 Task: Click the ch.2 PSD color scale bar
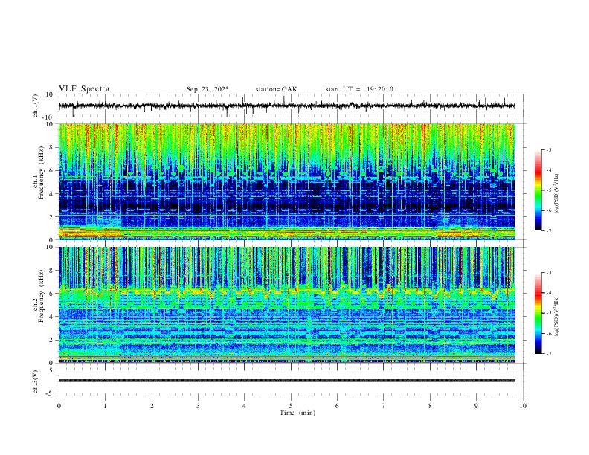[538, 313]
